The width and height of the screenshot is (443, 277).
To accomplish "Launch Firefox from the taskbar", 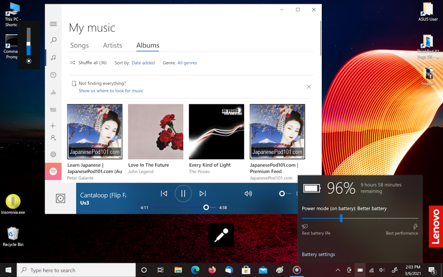I will coord(212,270).
